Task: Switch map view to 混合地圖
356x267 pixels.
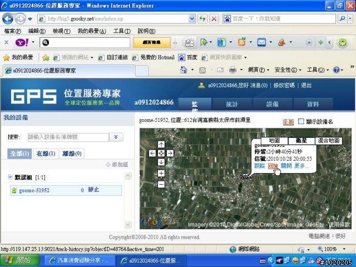Action: point(328,141)
